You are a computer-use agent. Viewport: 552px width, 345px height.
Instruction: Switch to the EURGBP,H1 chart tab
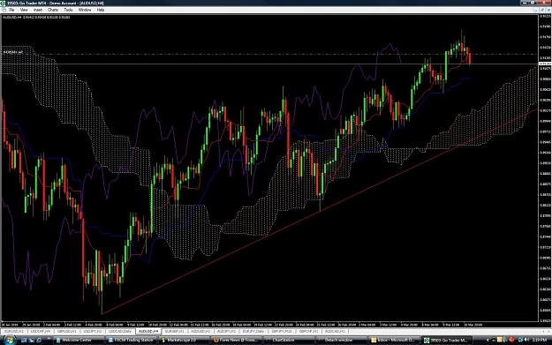[175, 331]
